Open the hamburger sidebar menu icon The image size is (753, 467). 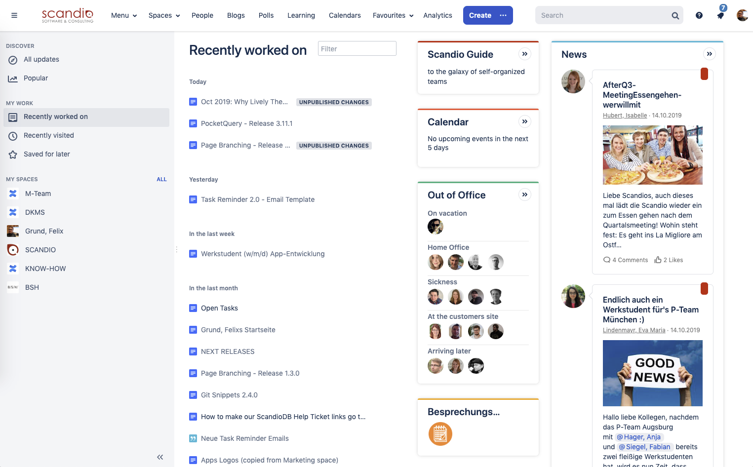coord(14,15)
